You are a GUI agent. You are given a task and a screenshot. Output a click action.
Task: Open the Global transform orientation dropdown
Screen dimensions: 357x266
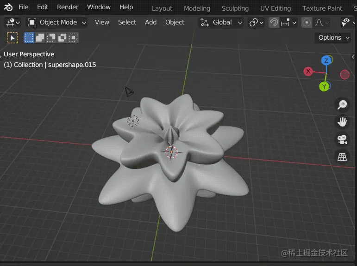coord(220,23)
